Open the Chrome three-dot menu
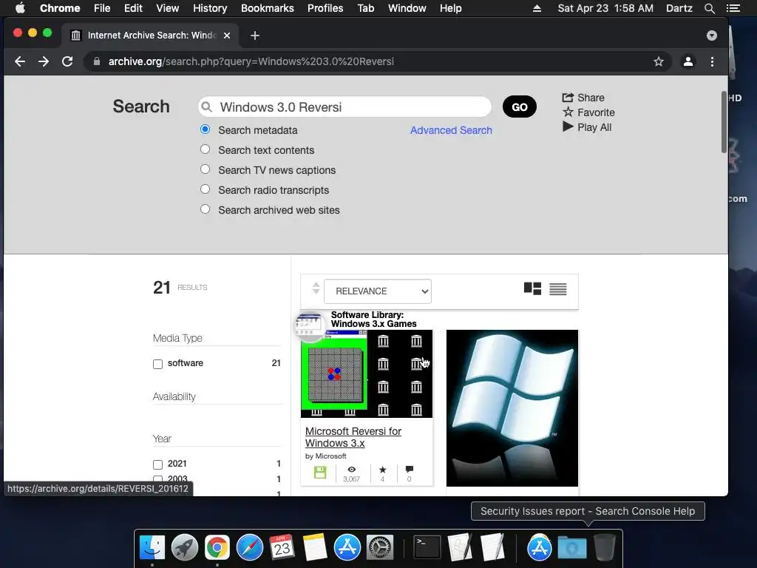This screenshot has height=568, width=757. click(x=712, y=61)
